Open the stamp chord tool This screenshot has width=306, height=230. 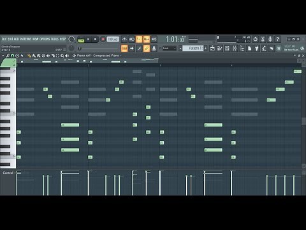click(17, 56)
